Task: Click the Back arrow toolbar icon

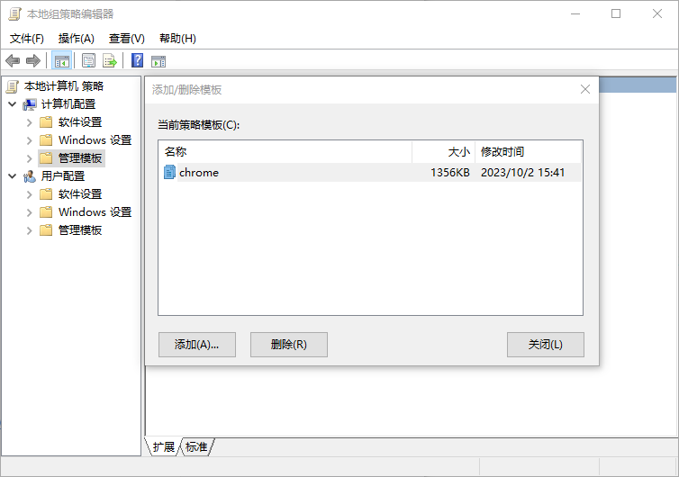Action: coord(13,60)
